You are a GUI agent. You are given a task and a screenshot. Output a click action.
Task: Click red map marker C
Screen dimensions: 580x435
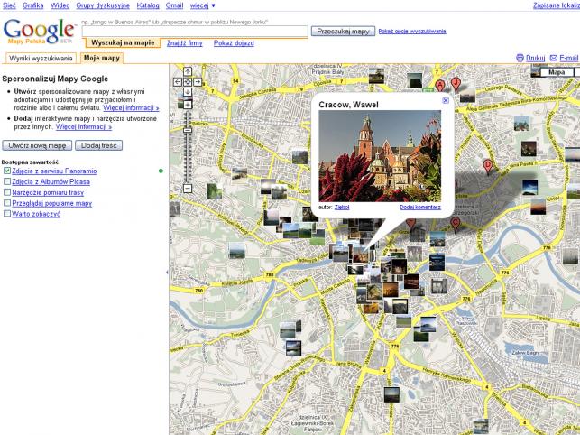click(x=456, y=225)
